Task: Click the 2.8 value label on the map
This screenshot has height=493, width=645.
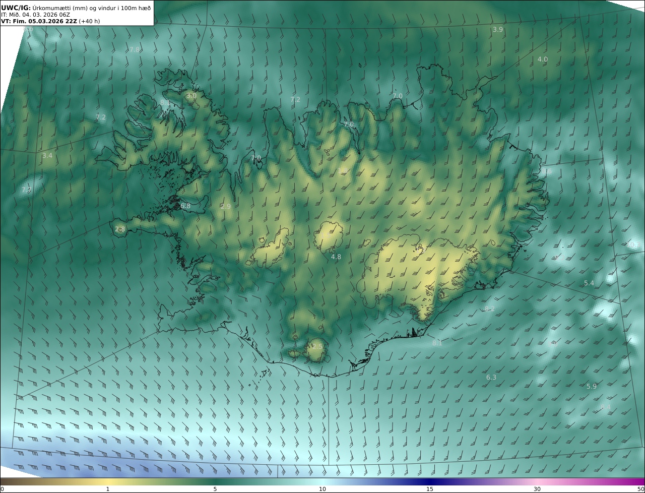Action: 120,229
